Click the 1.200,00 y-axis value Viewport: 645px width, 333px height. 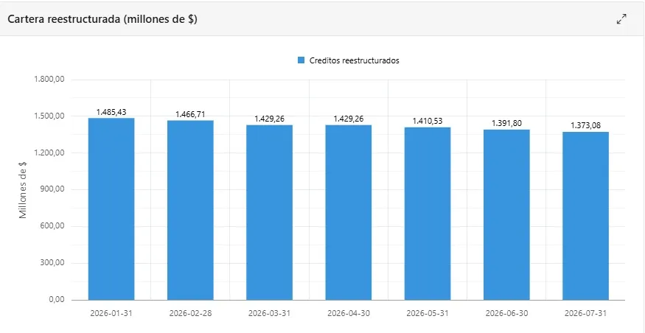pos(50,153)
